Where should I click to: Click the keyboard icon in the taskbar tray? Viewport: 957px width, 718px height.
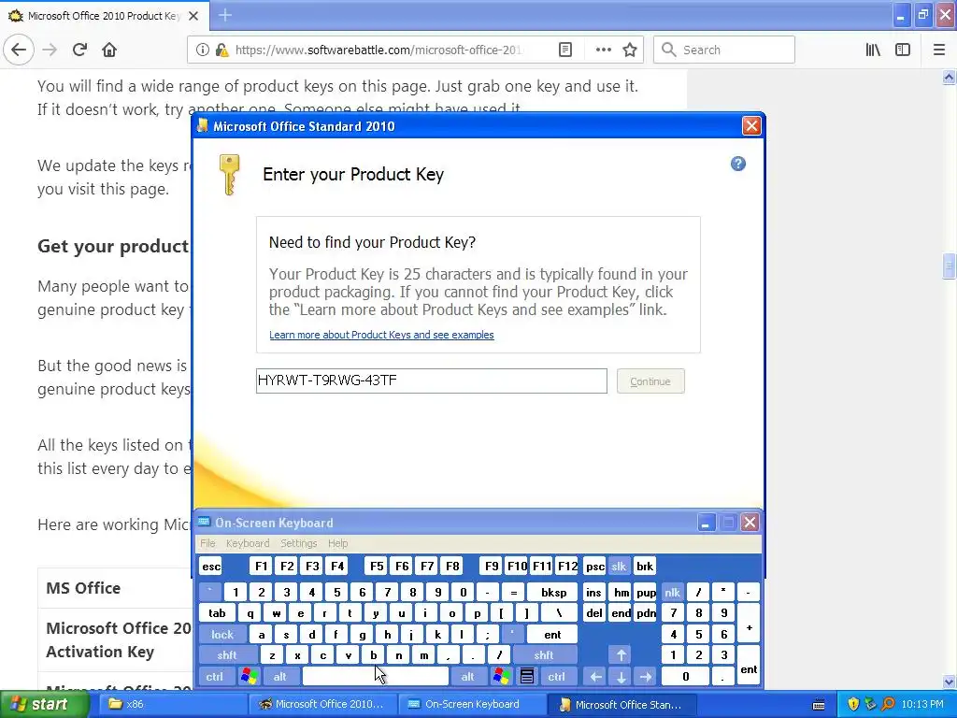pyautogui.click(x=819, y=705)
